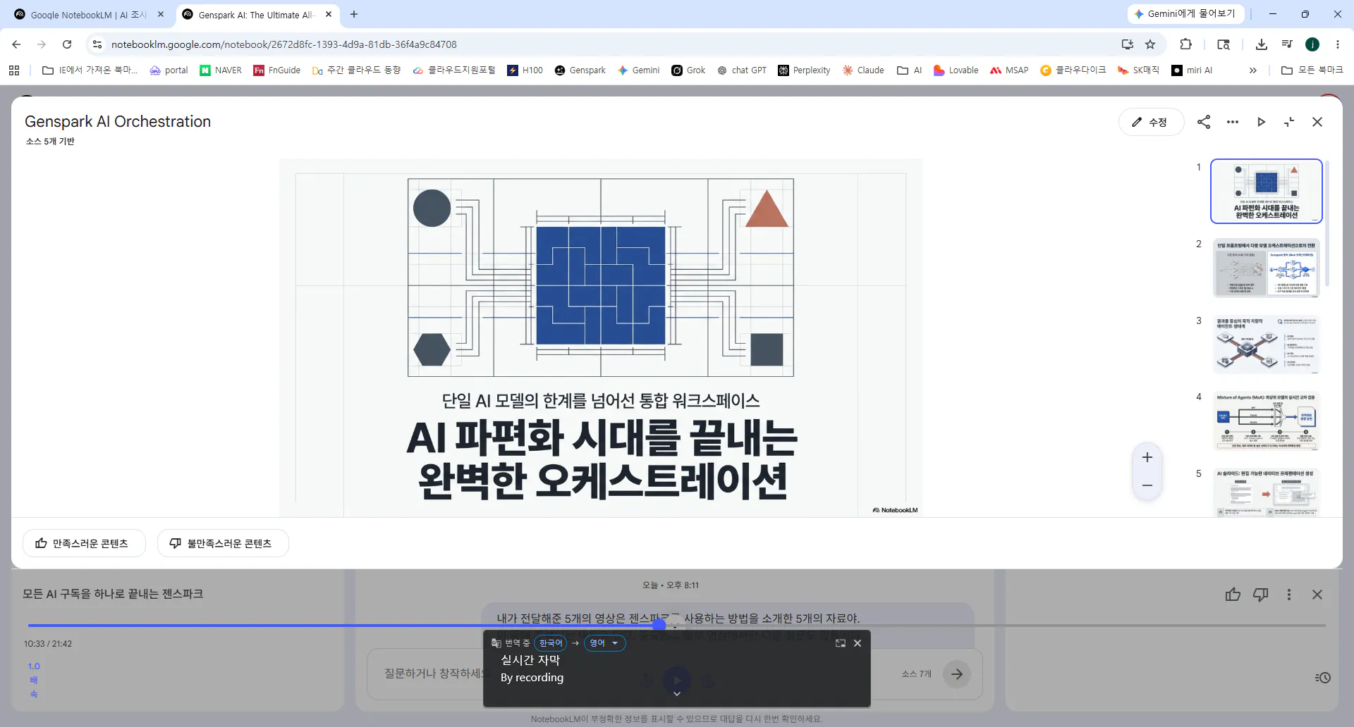Select slide 3 thumbnail
This screenshot has height=727, width=1354.
pos(1267,344)
